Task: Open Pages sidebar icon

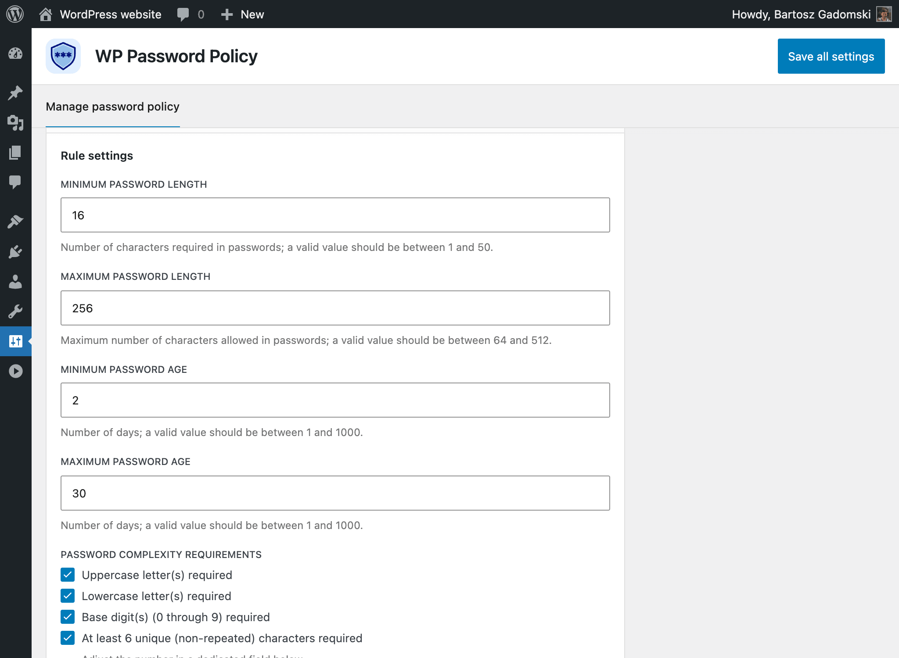Action: tap(15, 153)
